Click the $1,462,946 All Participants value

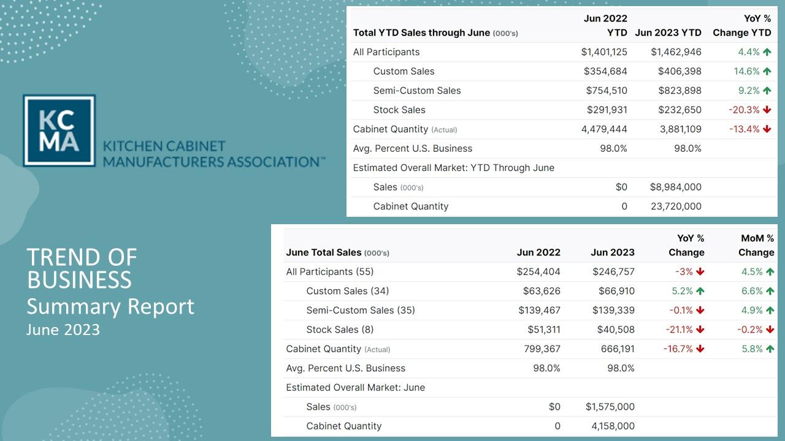tap(676, 52)
